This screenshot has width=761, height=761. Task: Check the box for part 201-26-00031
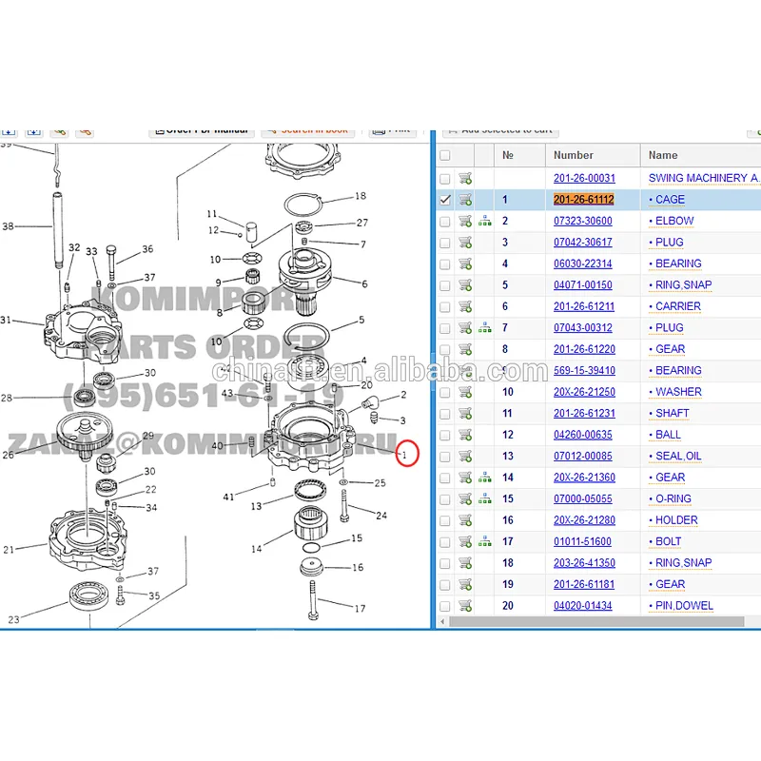pyautogui.click(x=444, y=179)
